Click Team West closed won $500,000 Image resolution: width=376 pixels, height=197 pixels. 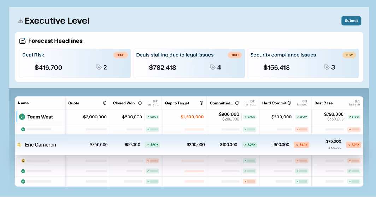[x=132, y=117]
